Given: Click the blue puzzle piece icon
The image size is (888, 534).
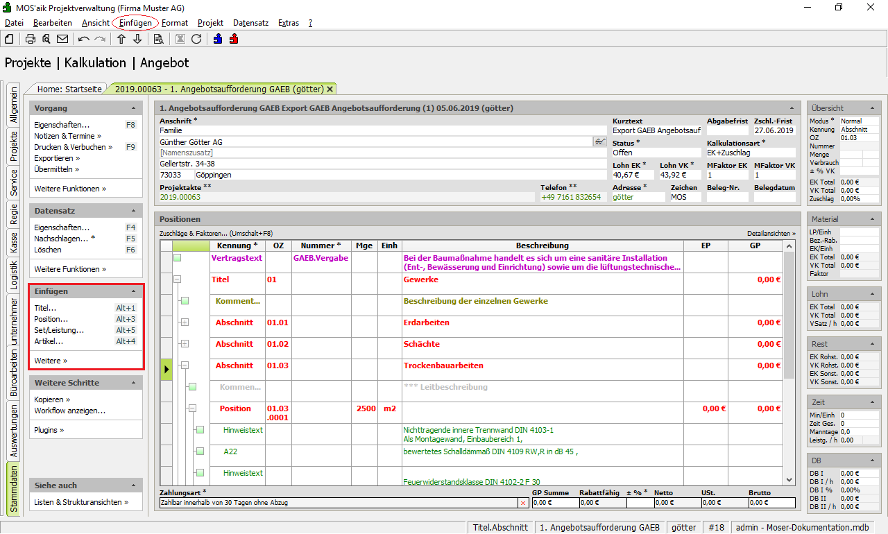Looking at the screenshot, I should [x=218, y=39].
